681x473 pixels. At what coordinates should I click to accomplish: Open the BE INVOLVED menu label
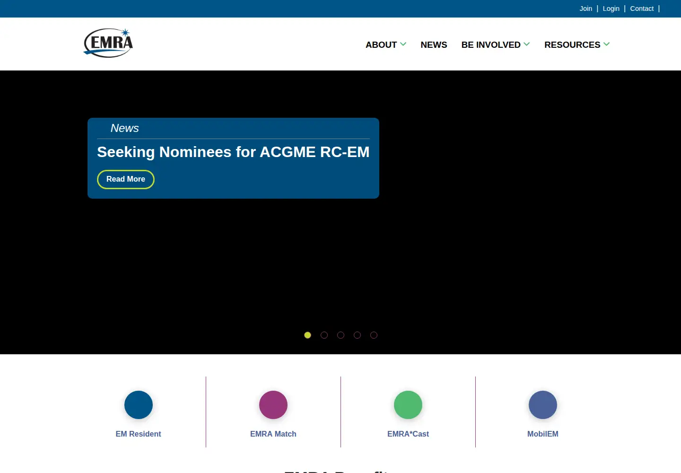(x=491, y=44)
